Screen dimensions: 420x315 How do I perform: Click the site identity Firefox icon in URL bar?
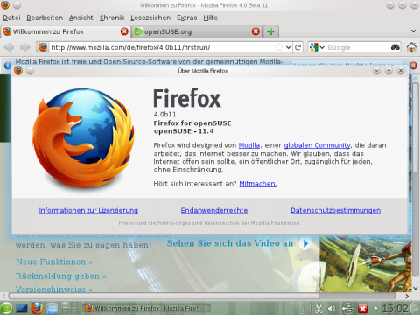pyautogui.click(x=43, y=47)
